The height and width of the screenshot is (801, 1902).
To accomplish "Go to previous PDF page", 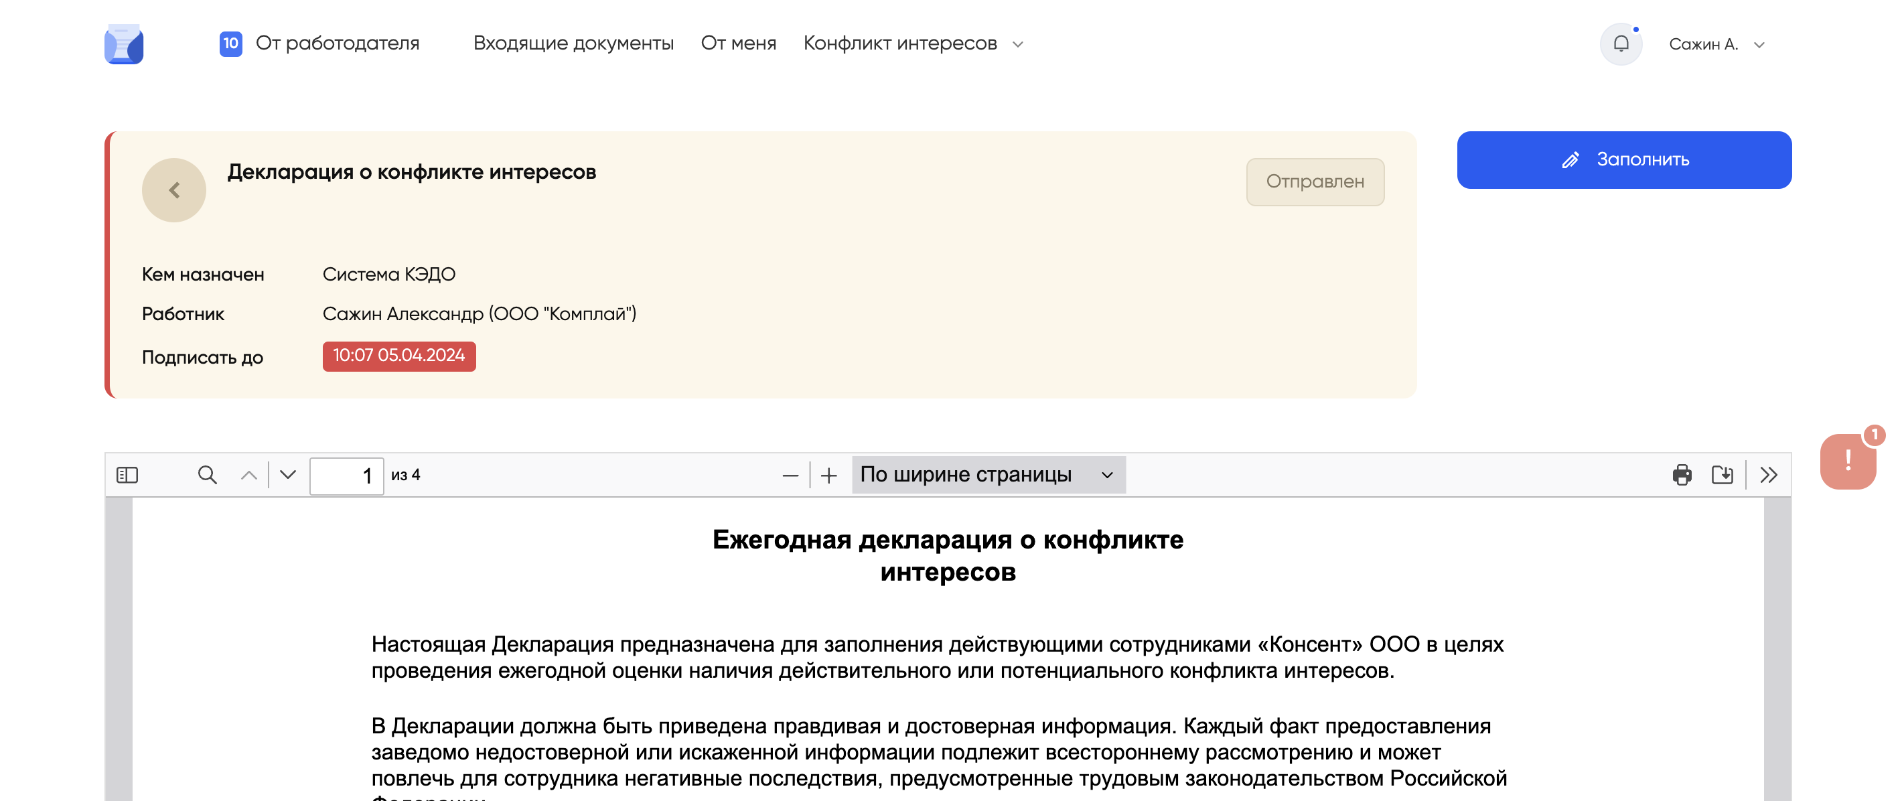I will (249, 475).
